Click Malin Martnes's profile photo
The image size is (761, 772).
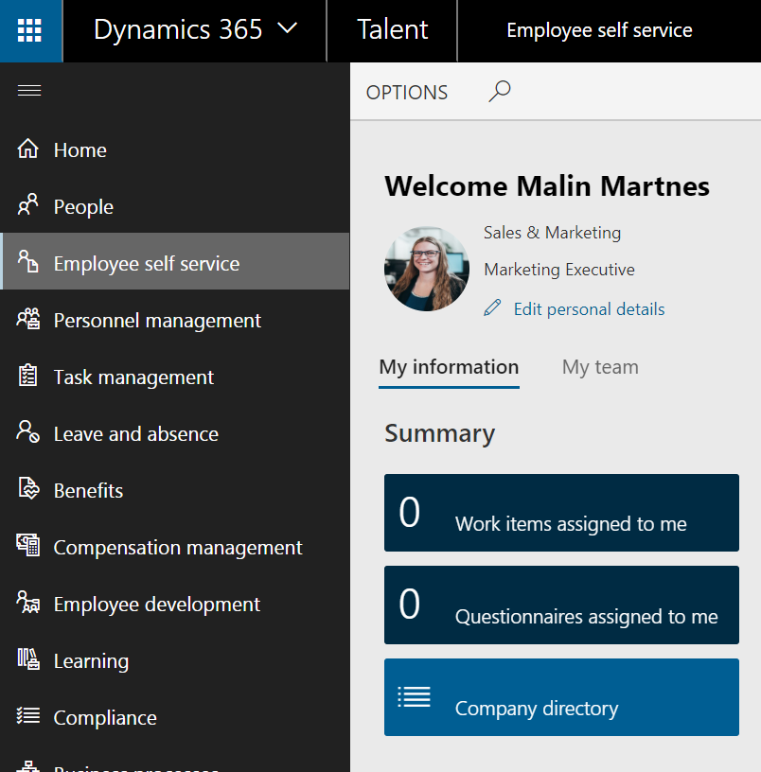click(427, 269)
